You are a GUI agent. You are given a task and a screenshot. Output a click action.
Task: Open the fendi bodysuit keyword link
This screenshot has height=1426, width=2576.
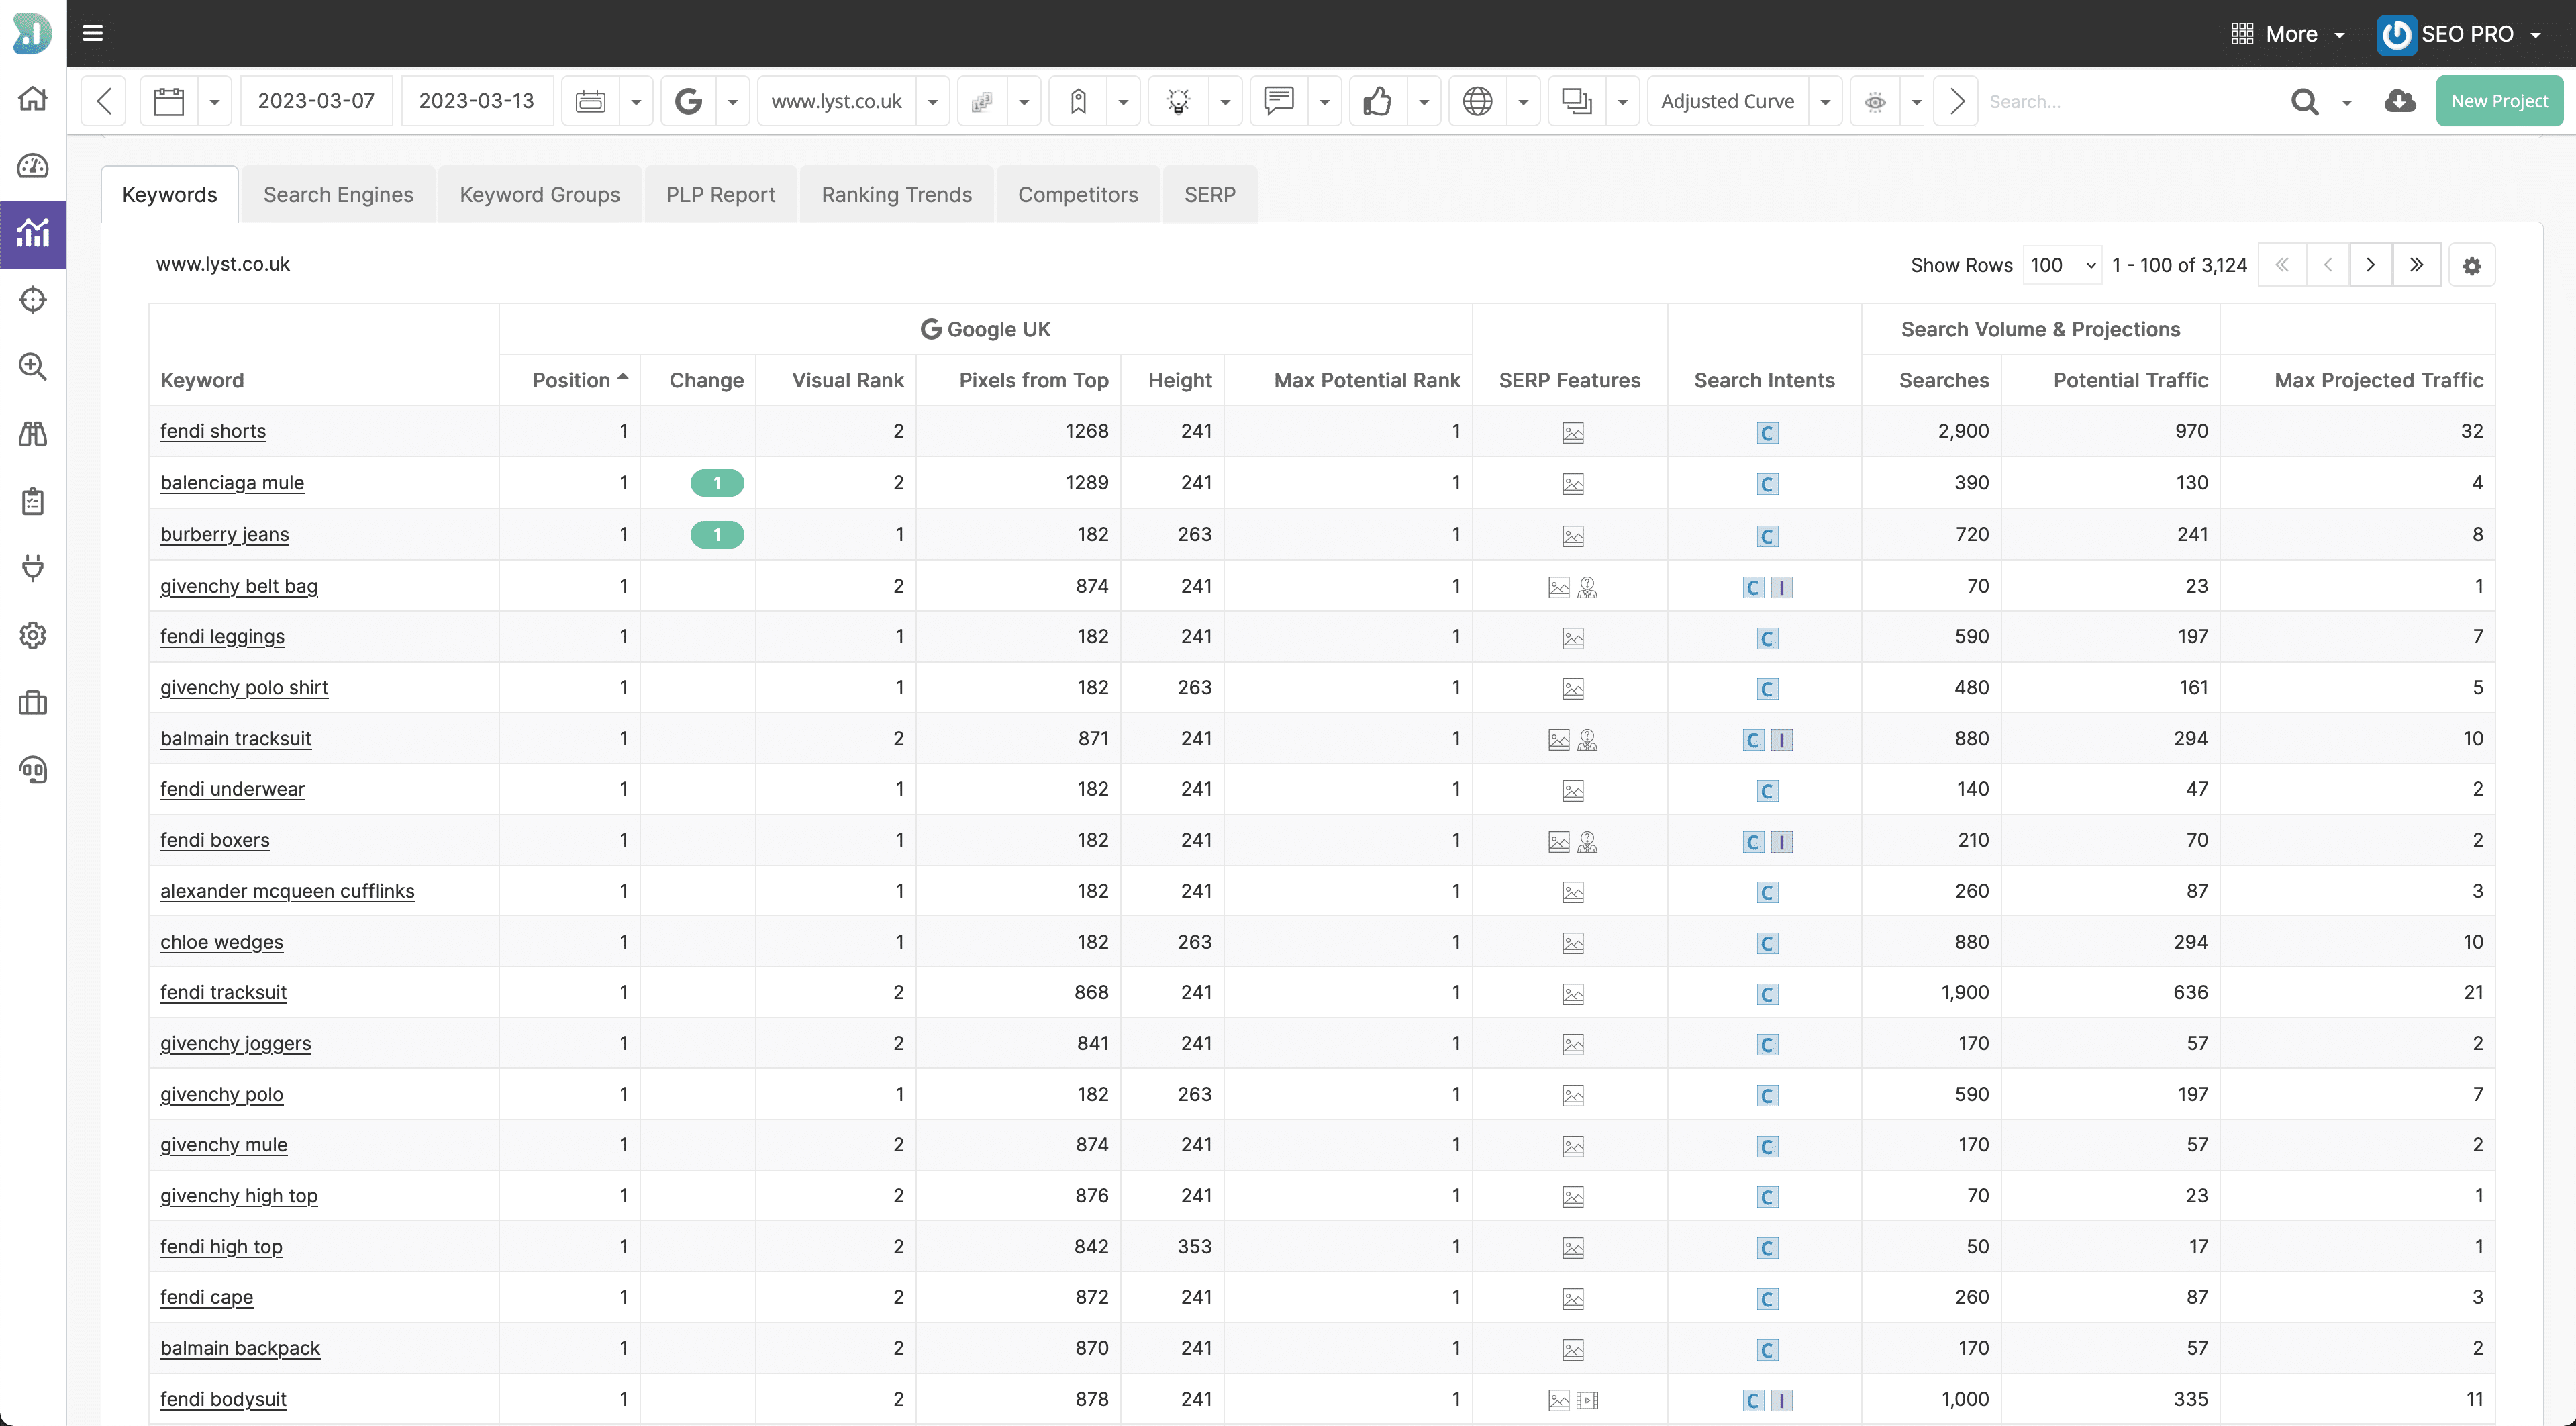point(223,1399)
